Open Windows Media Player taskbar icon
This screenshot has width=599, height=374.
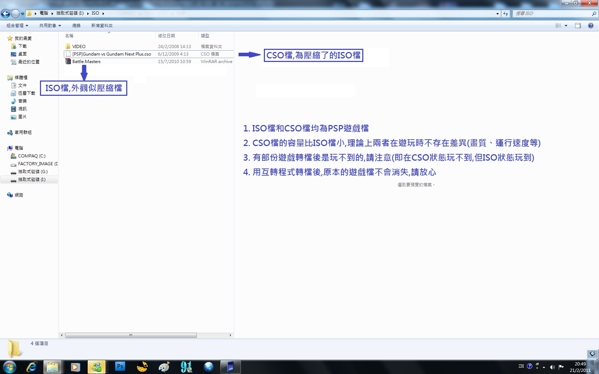tap(75, 367)
